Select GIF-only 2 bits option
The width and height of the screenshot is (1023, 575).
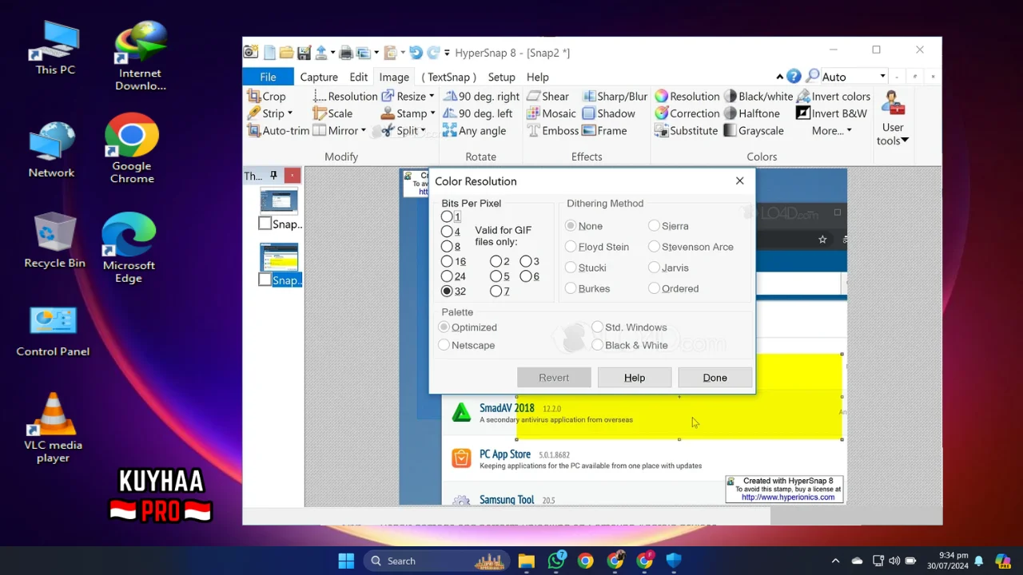[496, 262]
